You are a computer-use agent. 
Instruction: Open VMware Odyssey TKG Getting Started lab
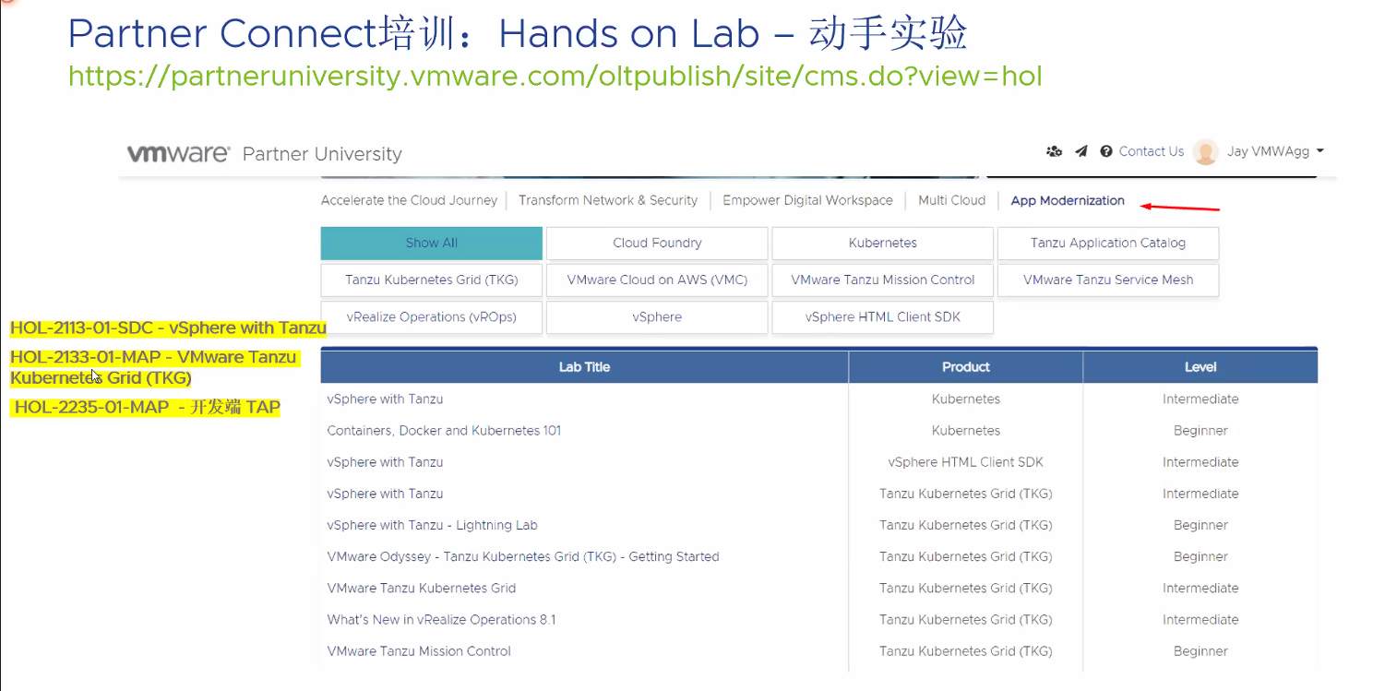523,556
